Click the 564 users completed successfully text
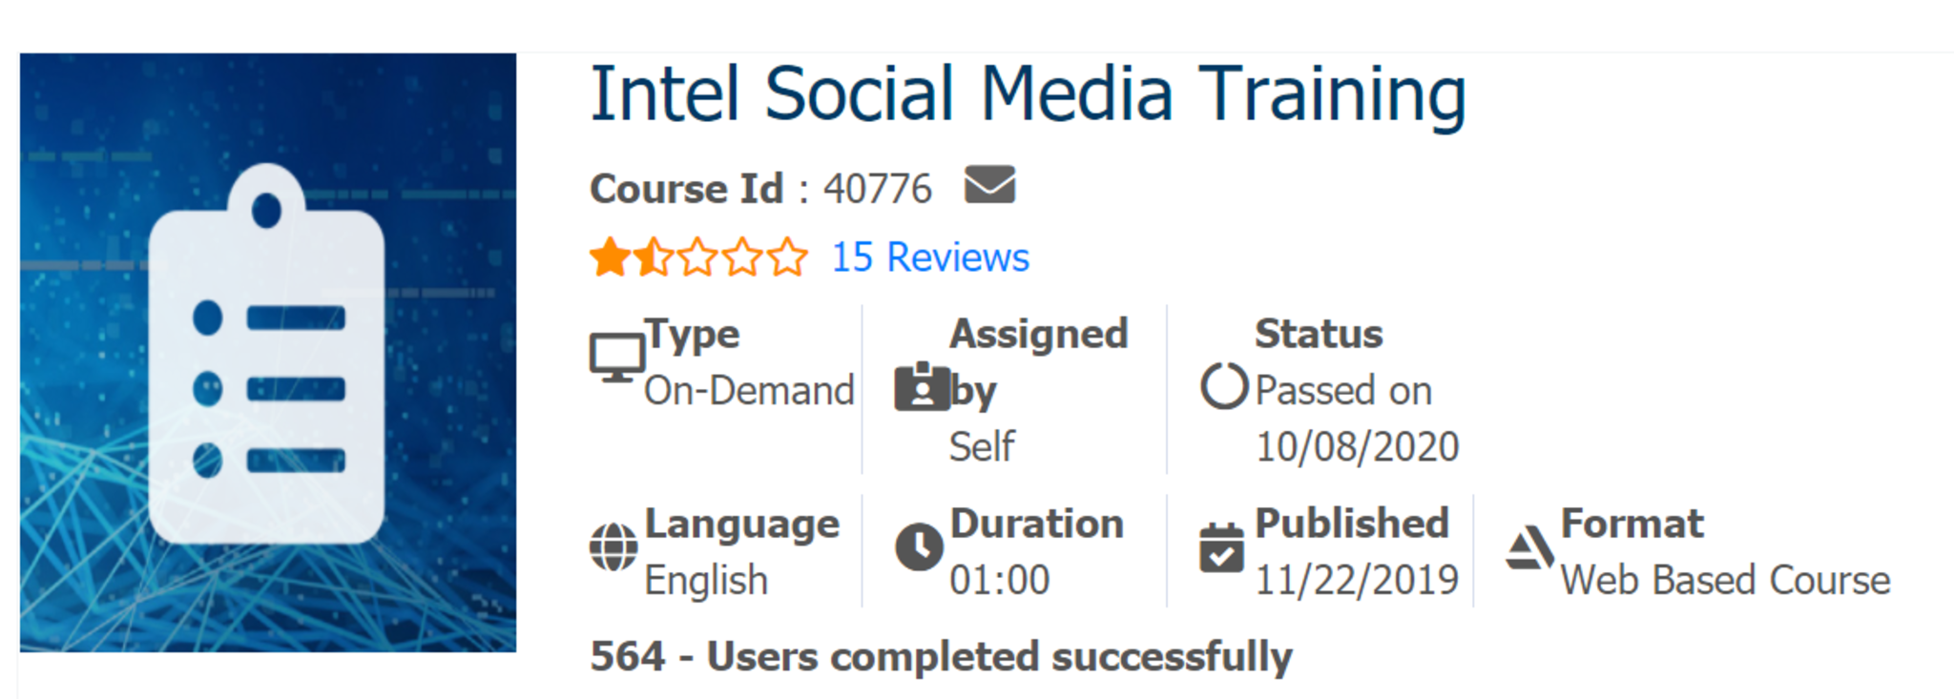This screenshot has height=699, width=1954. pyautogui.click(x=941, y=657)
